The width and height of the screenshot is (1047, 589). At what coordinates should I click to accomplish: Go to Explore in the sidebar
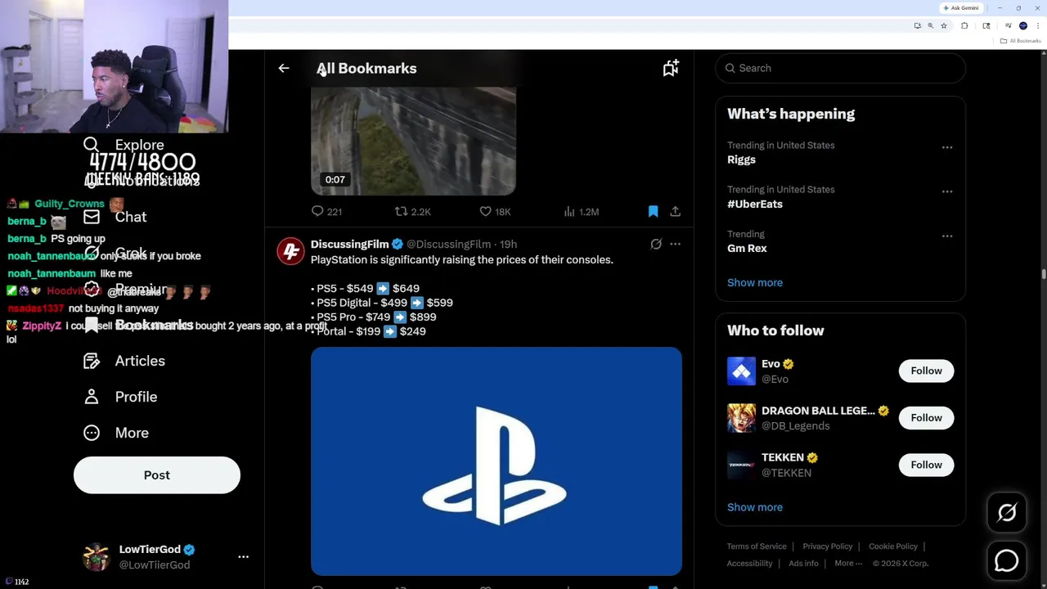click(x=124, y=145)
